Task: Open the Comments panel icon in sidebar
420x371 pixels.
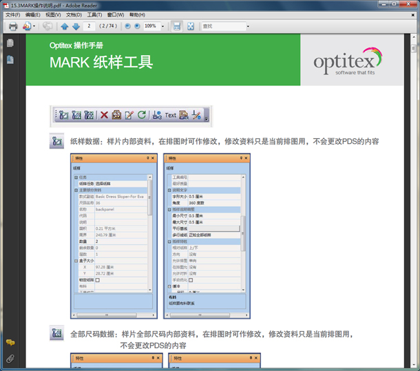Action: [10, 342]
